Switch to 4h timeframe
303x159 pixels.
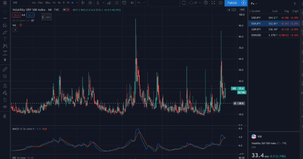(x=59, y=3)
